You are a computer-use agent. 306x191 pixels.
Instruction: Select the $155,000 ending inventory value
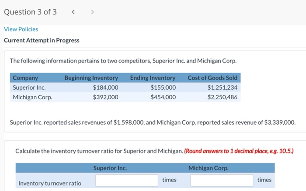163,87
